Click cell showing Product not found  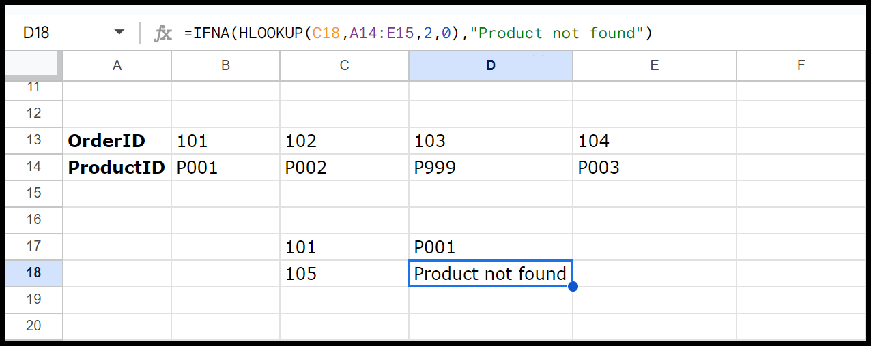[491, 274]
